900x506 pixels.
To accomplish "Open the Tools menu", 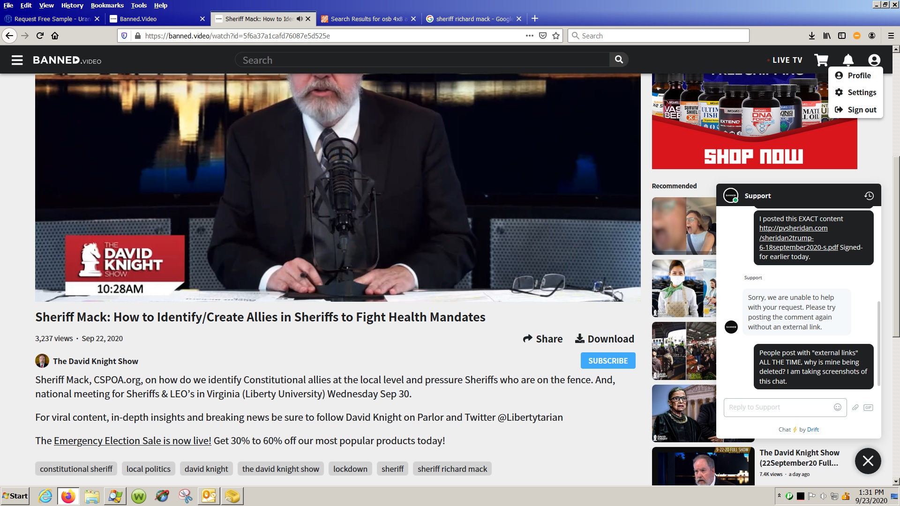I will (139, 5).
